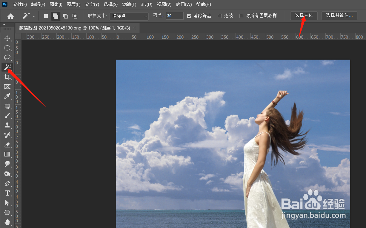Select the Smudge tool
This screenshot has height=228, width=366.
click(7, 164)
